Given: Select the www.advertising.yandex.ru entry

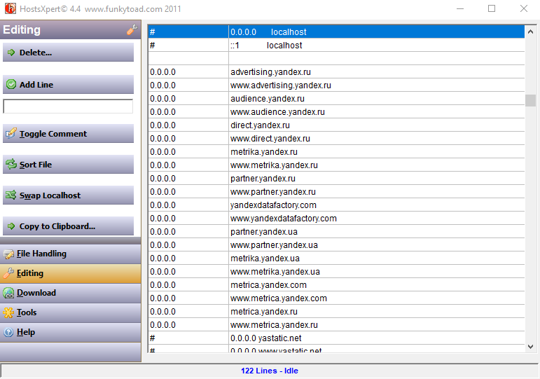Looking at the screenshot, I should point(336,85).
